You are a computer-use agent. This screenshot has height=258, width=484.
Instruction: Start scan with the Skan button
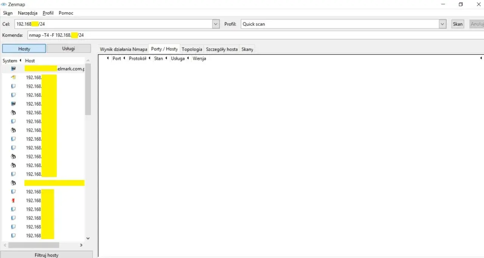pos(458,24)
